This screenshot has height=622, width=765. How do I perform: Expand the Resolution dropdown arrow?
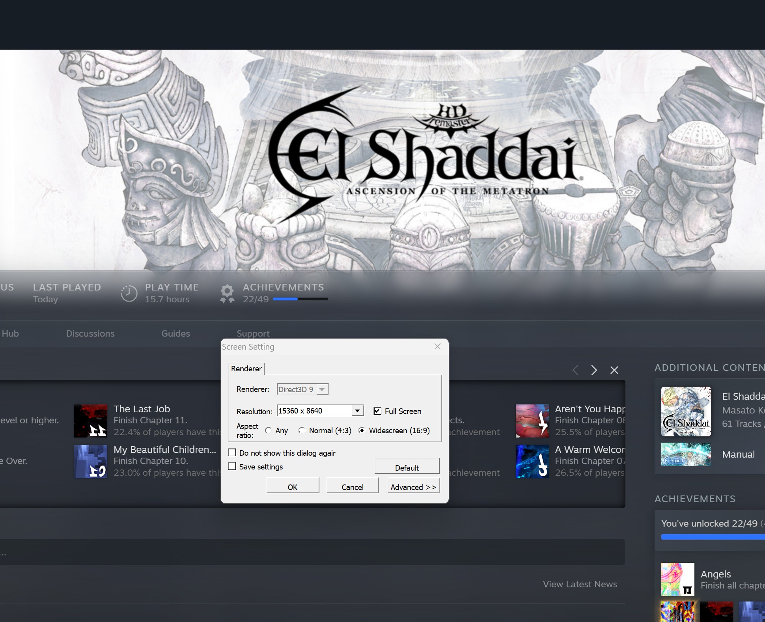pyautogui.click(x=357, y=411)
